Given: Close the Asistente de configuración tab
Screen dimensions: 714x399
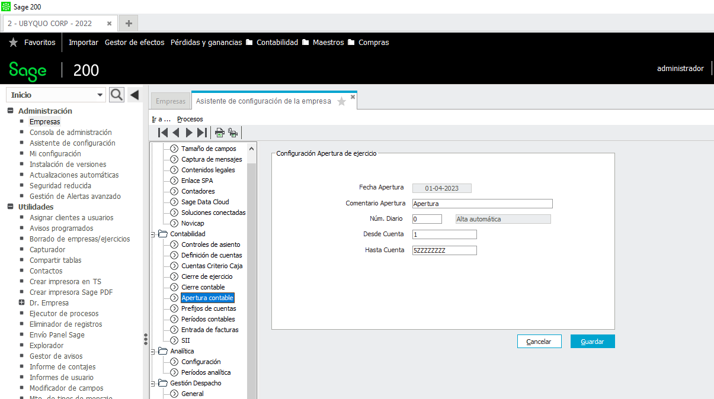Looking at the screenshot, I should pos(353,97).
